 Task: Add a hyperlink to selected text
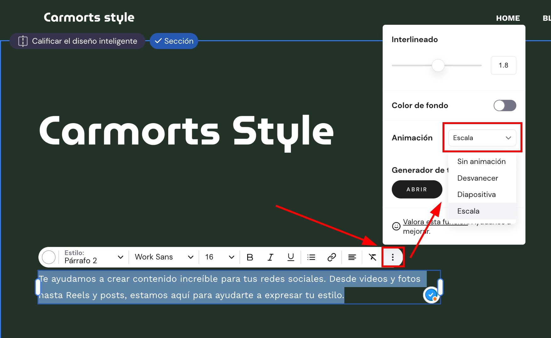point(331,257)
